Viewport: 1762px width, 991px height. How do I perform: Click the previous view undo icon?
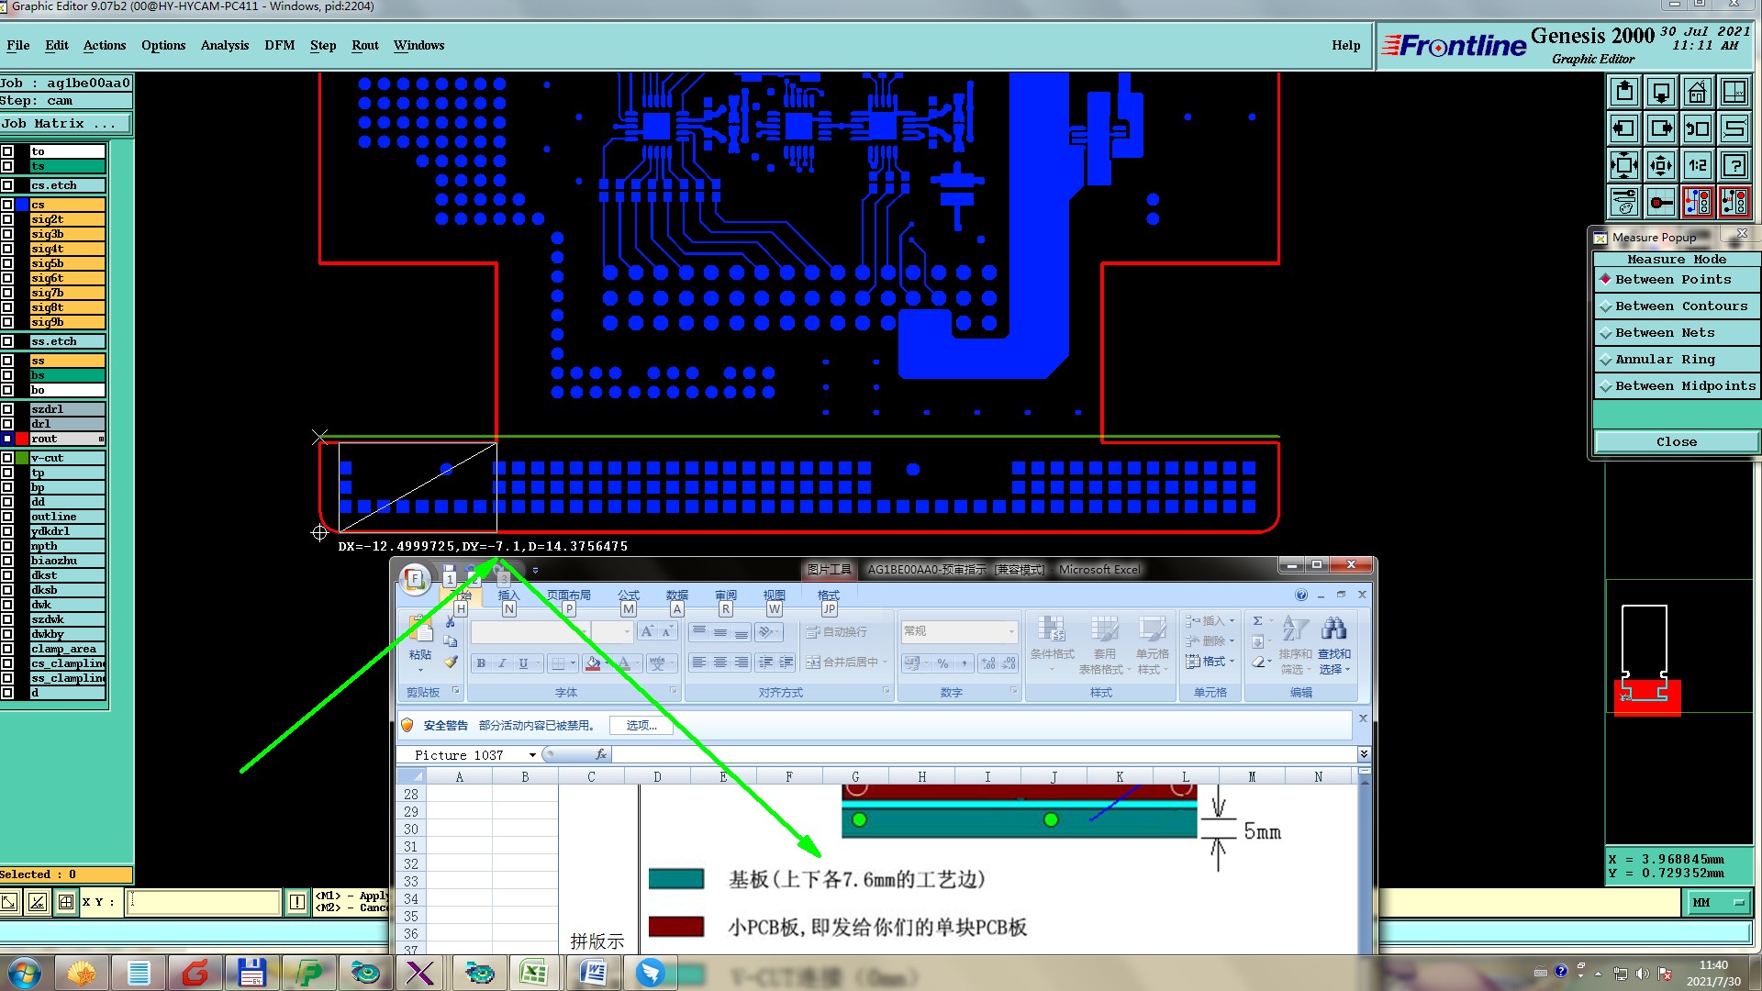coord(1697,129)
